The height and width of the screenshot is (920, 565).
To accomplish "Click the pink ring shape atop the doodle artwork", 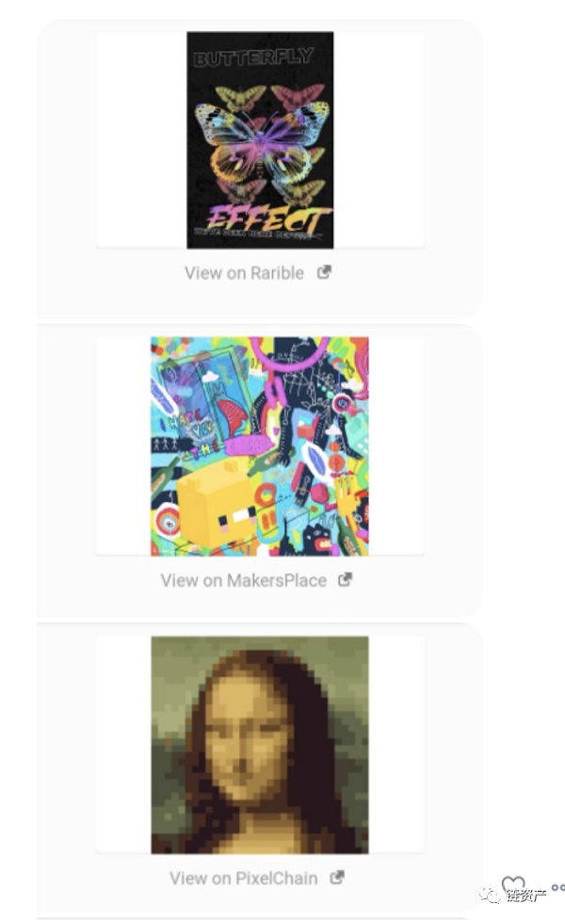I will point(290,354).
